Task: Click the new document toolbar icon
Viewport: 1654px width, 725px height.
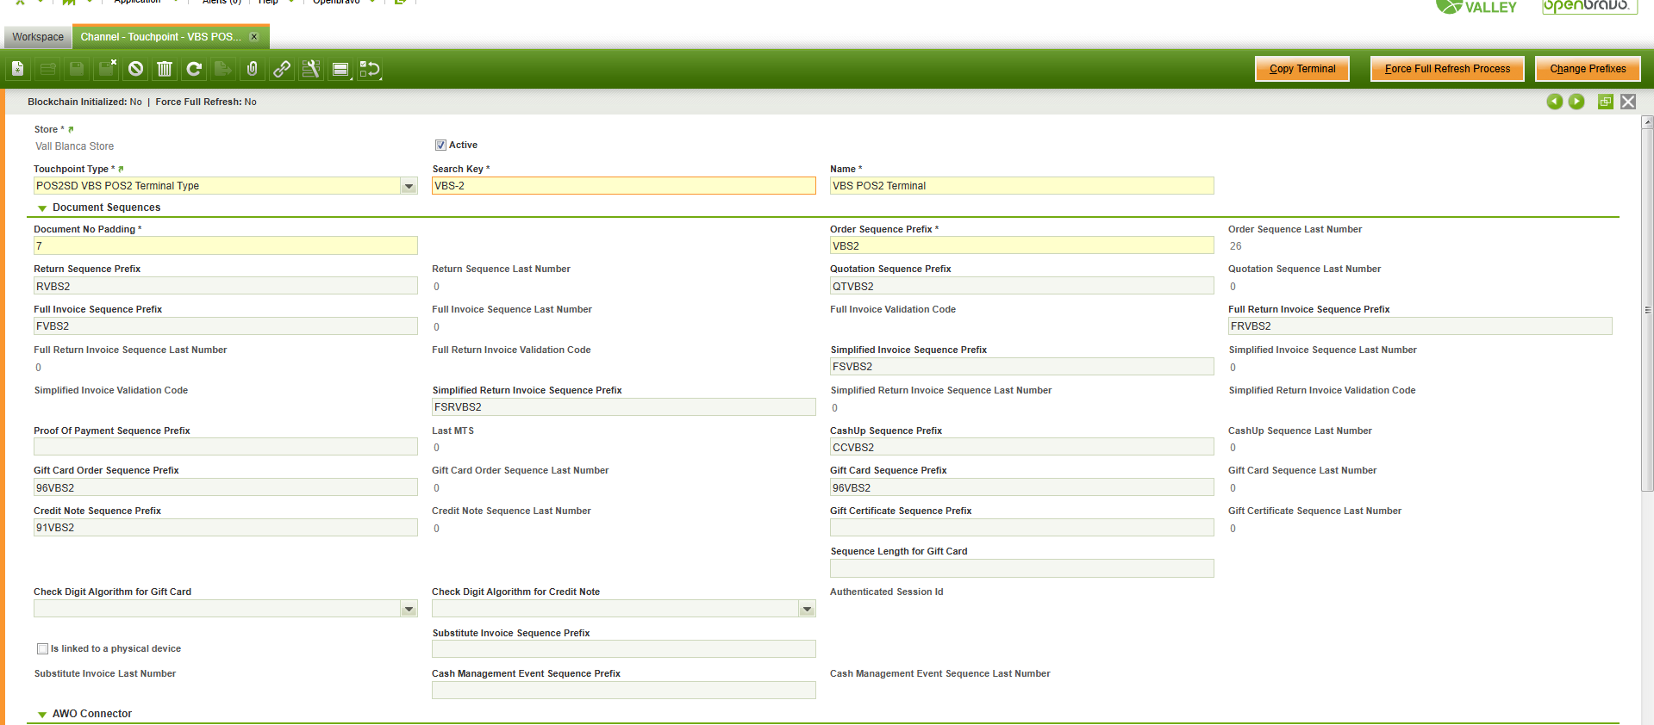Action: click(x=18, y=69)
